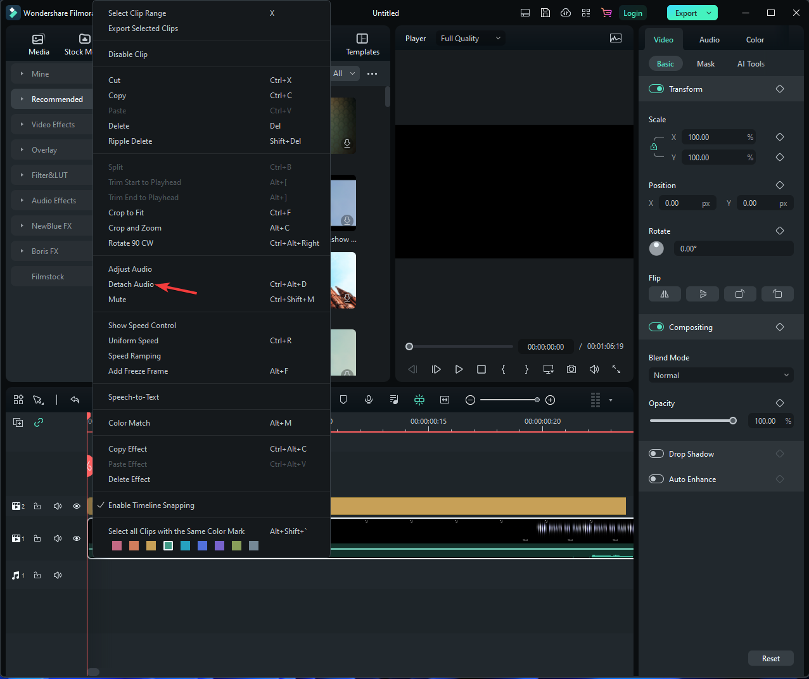Switch to the Color properties tab
Viewport: 809px width, 679px height.
tap(755, 39)
